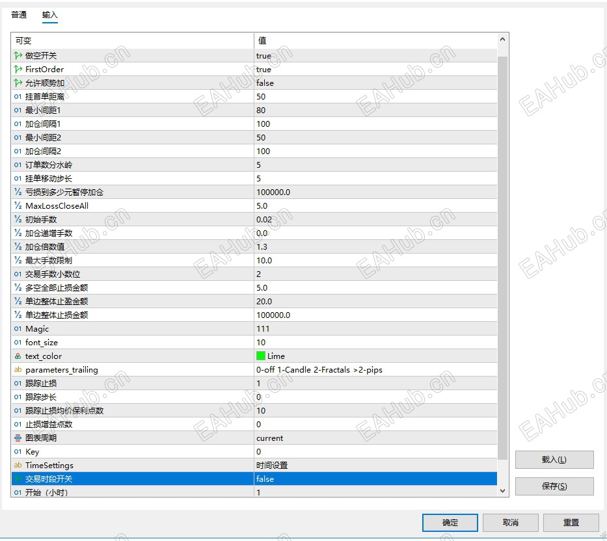Click the integer icon beside 加仓间隔1

click(x=18, y=124)
